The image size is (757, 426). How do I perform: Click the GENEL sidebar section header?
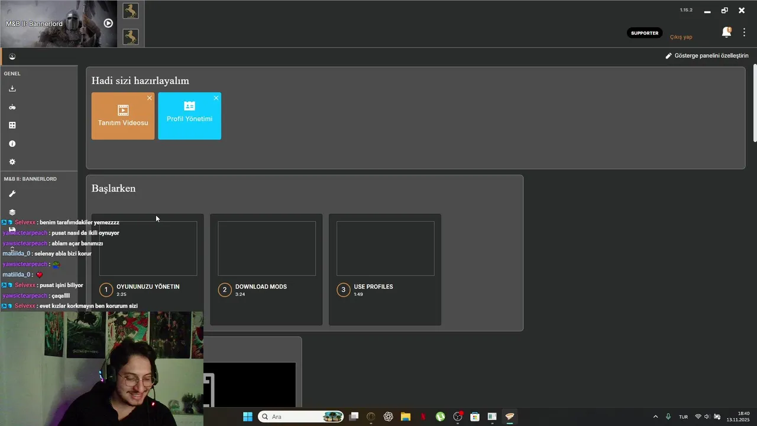coord(12,73)
